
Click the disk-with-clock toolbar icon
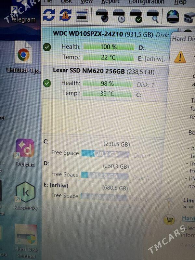coord(119,16)
